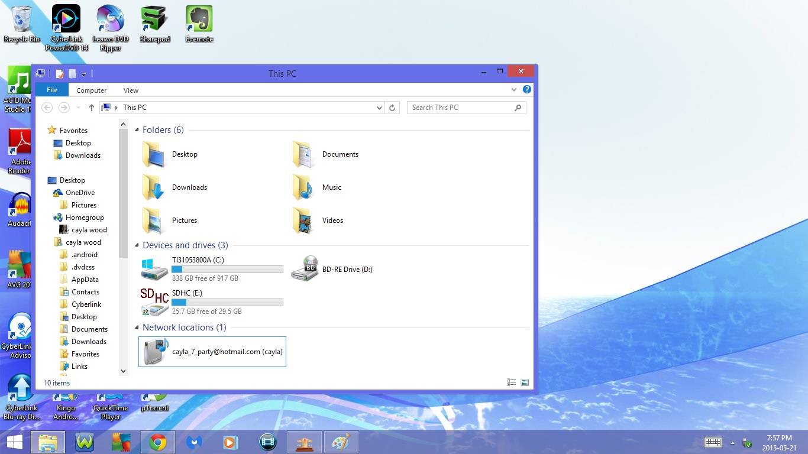Open the Customize Quick Access Toolbar dropdown
This screenshot has height=454, width=808.
tap(83, 74)
